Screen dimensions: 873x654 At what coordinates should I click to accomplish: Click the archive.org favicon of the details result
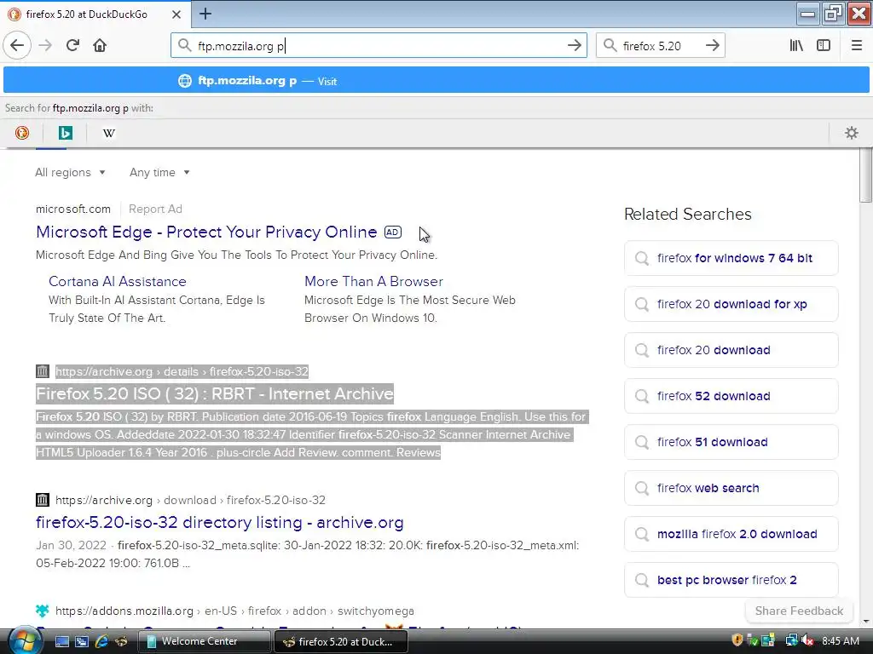tap(43, 371)
